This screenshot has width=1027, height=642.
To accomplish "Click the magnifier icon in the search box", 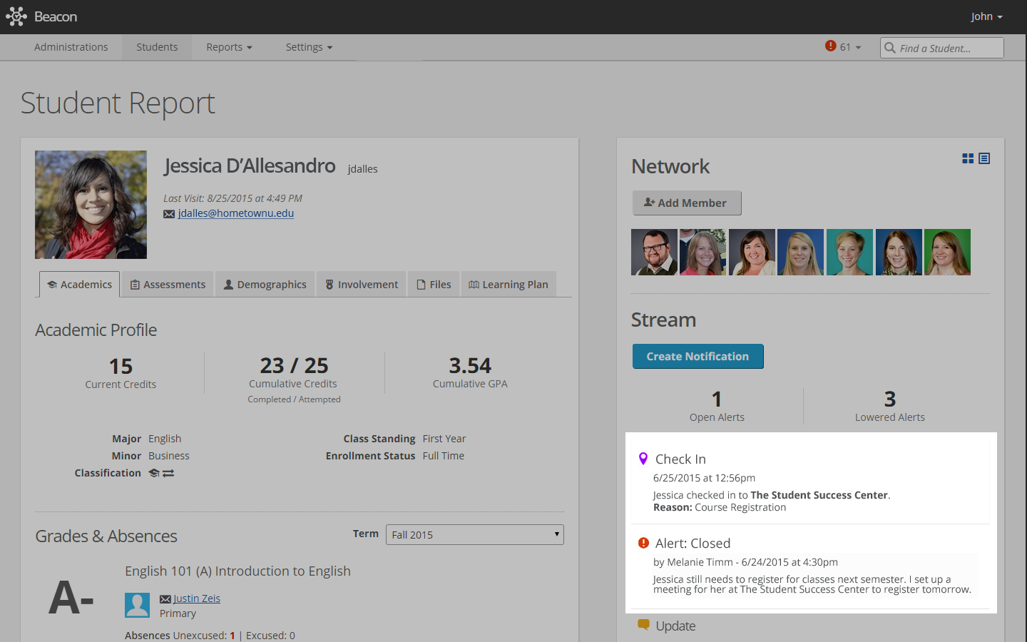I will [x=891, y=48].
